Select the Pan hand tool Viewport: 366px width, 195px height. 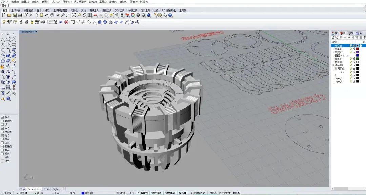coord(52,15)
